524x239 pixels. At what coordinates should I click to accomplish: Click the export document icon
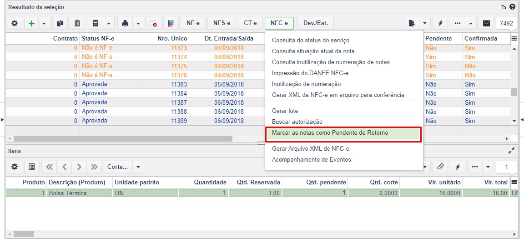coord(412,23)
